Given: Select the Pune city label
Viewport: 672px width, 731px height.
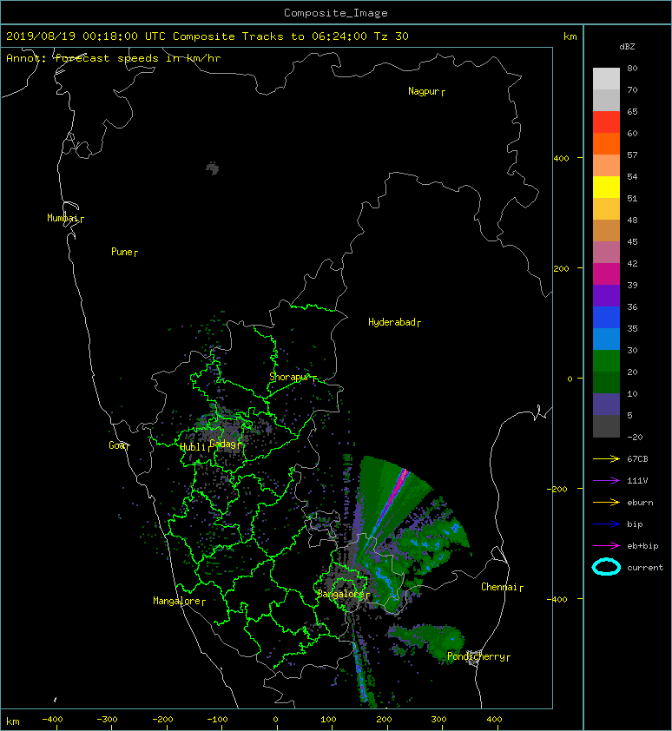Looking at the screenshot, I should (122, 252).
